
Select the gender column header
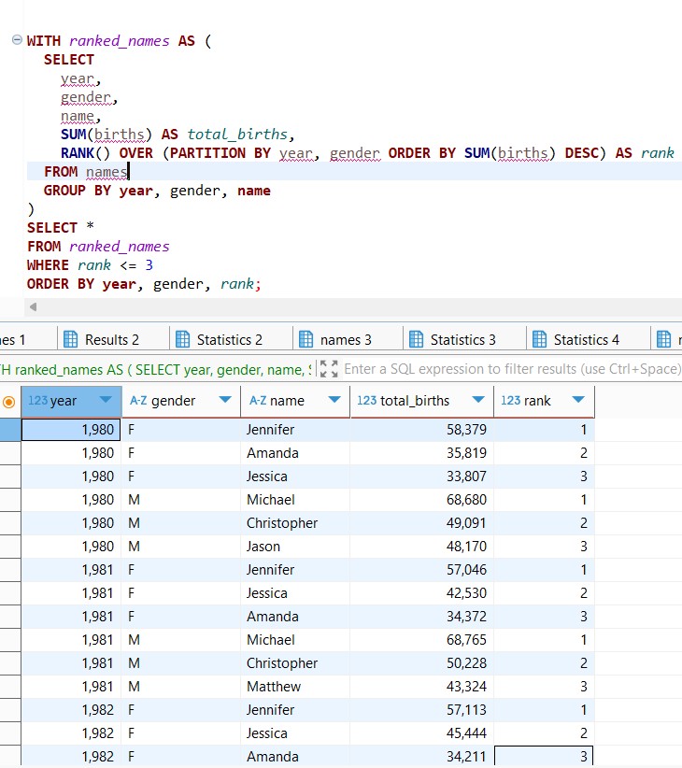point(180,401)
